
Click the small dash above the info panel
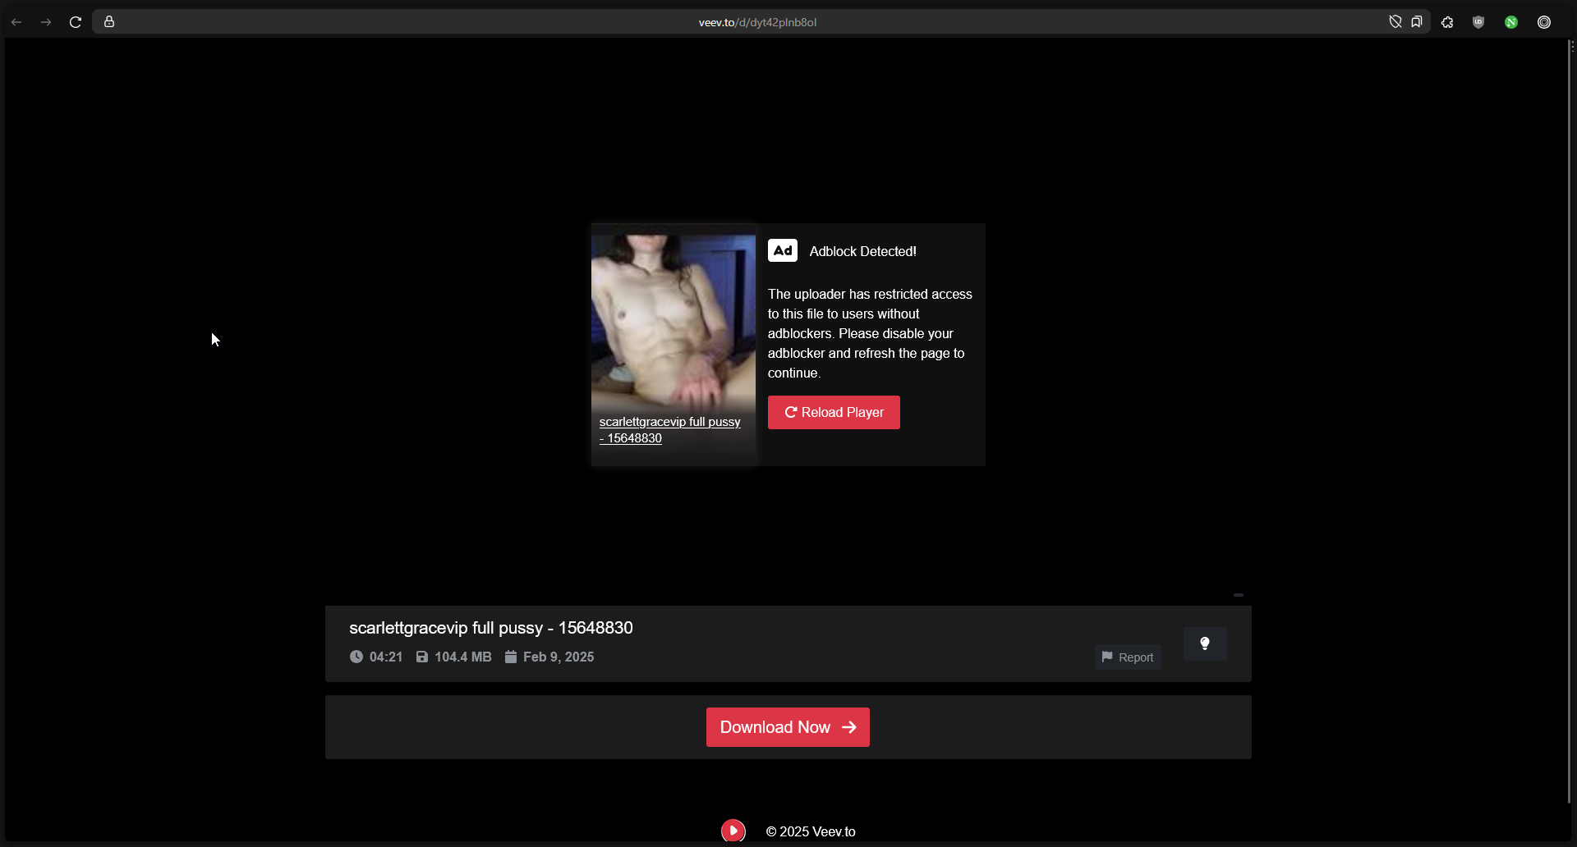click(x=1238, y=595)
